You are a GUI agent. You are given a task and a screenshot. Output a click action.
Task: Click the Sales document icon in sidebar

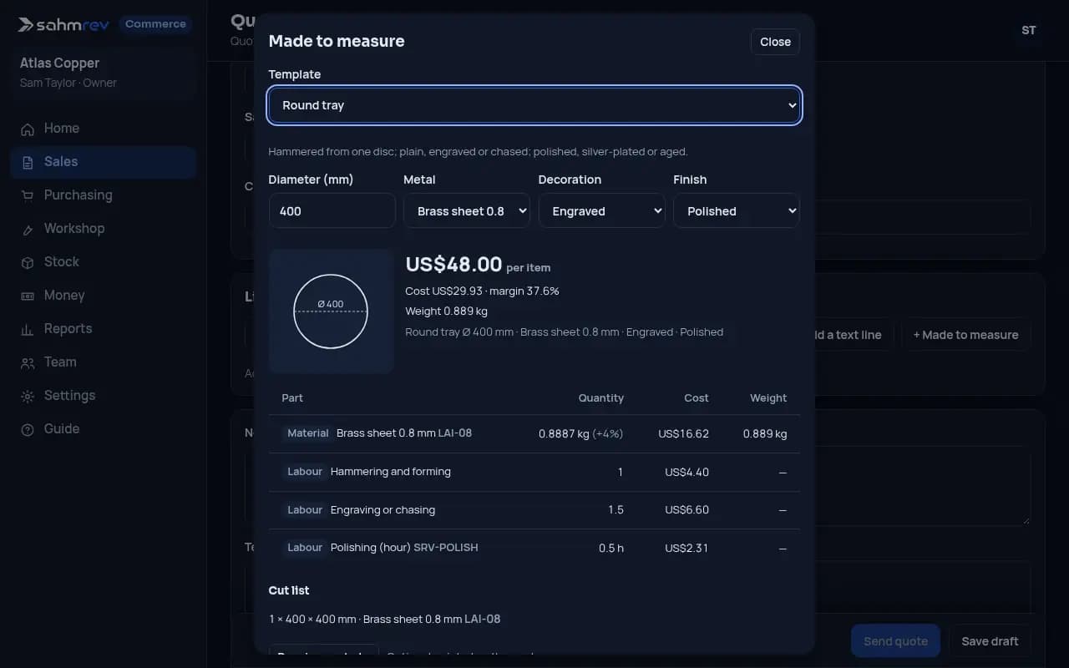[x=28, y=162]
